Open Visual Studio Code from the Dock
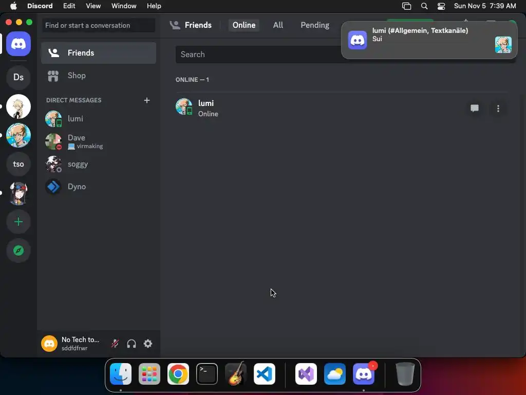 pyautogui.click(x=265, y=374)
